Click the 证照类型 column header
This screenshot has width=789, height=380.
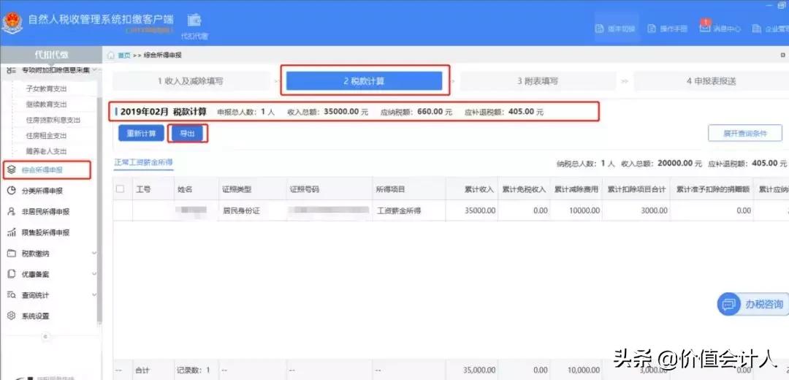coord(237,189)
